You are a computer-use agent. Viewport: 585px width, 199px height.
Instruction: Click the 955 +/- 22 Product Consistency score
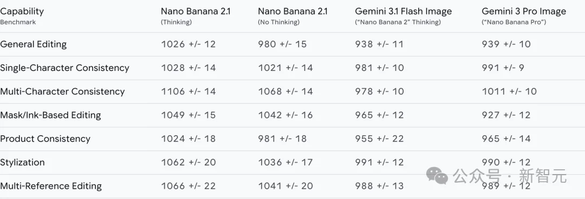379,138
